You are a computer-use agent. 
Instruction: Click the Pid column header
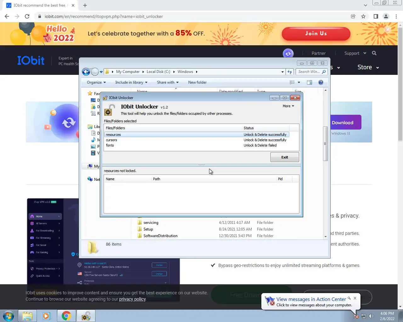pyautogui.click(x=284, y=179)
